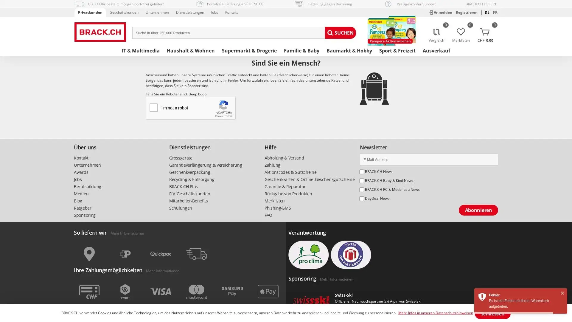
Task: Click the Samsung Pay logo
Action: [232, 291]
